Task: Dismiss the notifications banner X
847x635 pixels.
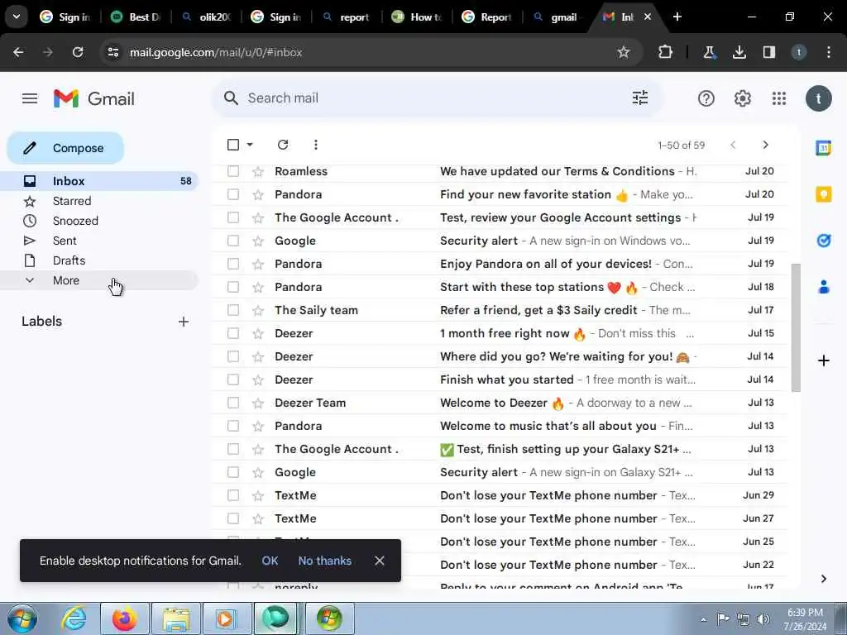Action: (x=380, y=561)
